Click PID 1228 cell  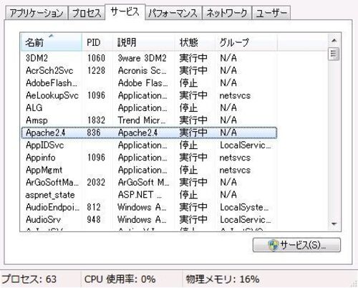(96, 70)
